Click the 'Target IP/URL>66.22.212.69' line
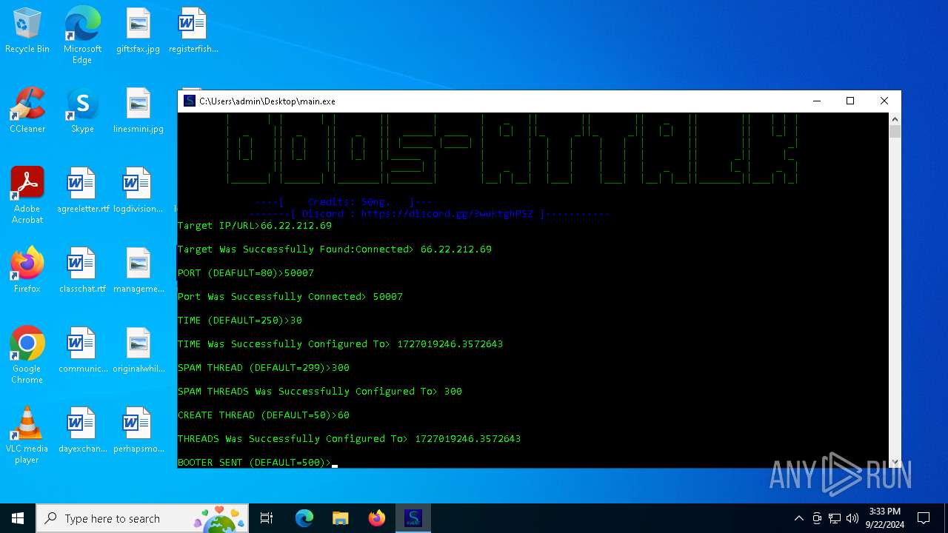 point(255,226)
